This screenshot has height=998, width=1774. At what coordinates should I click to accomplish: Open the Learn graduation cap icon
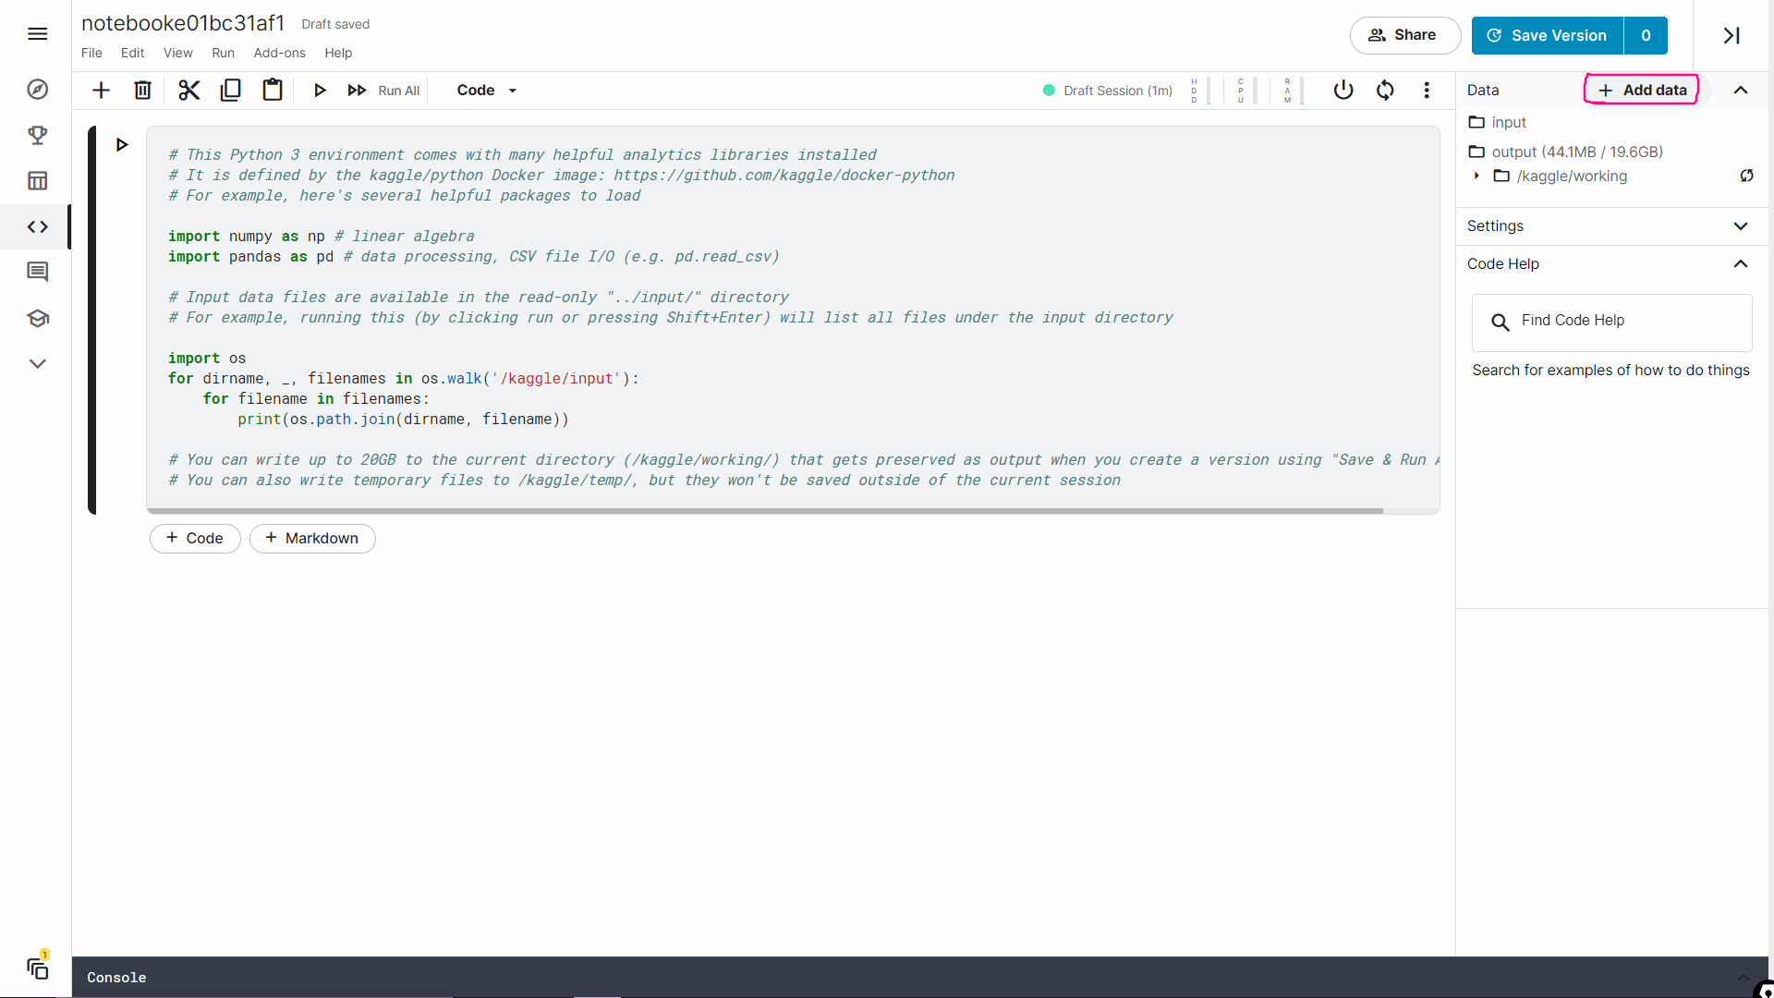click(37, 318)
